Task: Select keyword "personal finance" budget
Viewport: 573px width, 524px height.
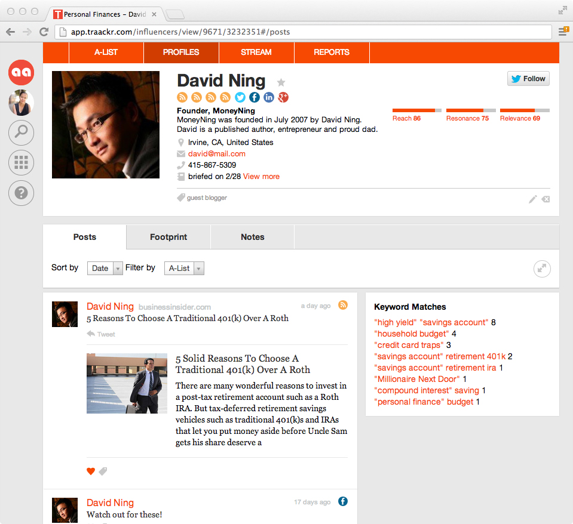Action: click(x=424, y=402)
